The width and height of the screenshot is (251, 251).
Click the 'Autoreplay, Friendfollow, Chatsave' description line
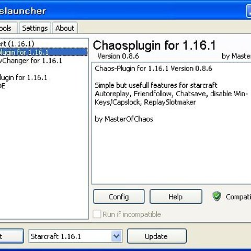tap(171, 94)
